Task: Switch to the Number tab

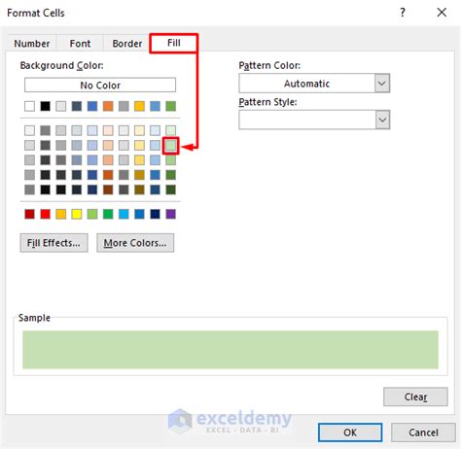Action: (32, 44)
